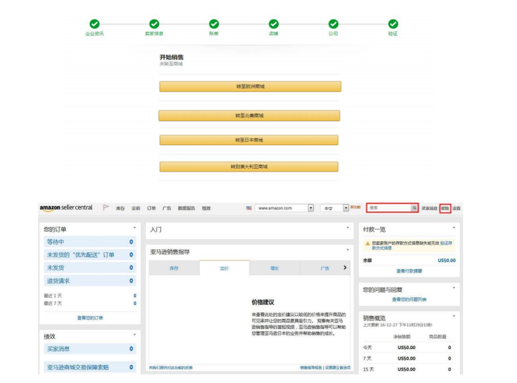
Task: Open the 定价 menu in top navigation
Action: (x=136, y=208)
